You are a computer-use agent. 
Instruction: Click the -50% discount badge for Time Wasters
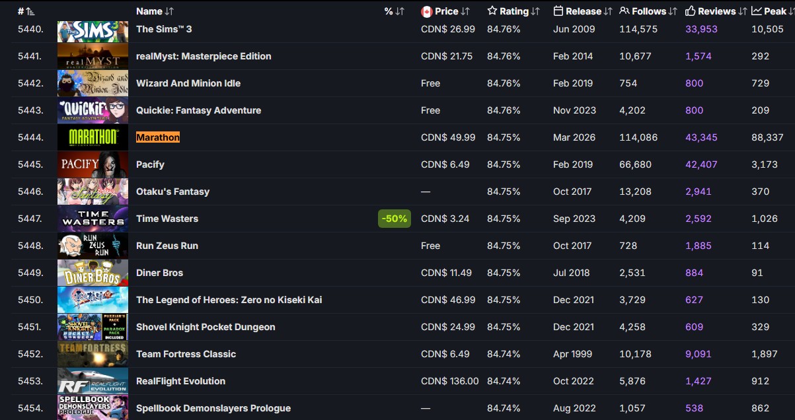[x=395, y=219]
